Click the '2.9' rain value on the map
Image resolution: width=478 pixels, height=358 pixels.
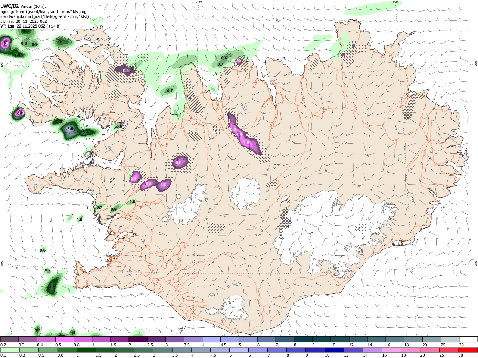85,133
